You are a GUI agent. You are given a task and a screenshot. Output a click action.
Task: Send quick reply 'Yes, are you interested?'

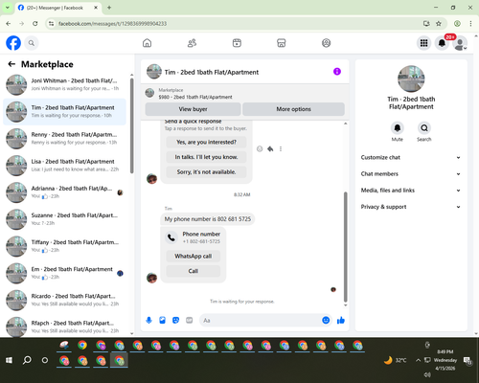point(206,142)
